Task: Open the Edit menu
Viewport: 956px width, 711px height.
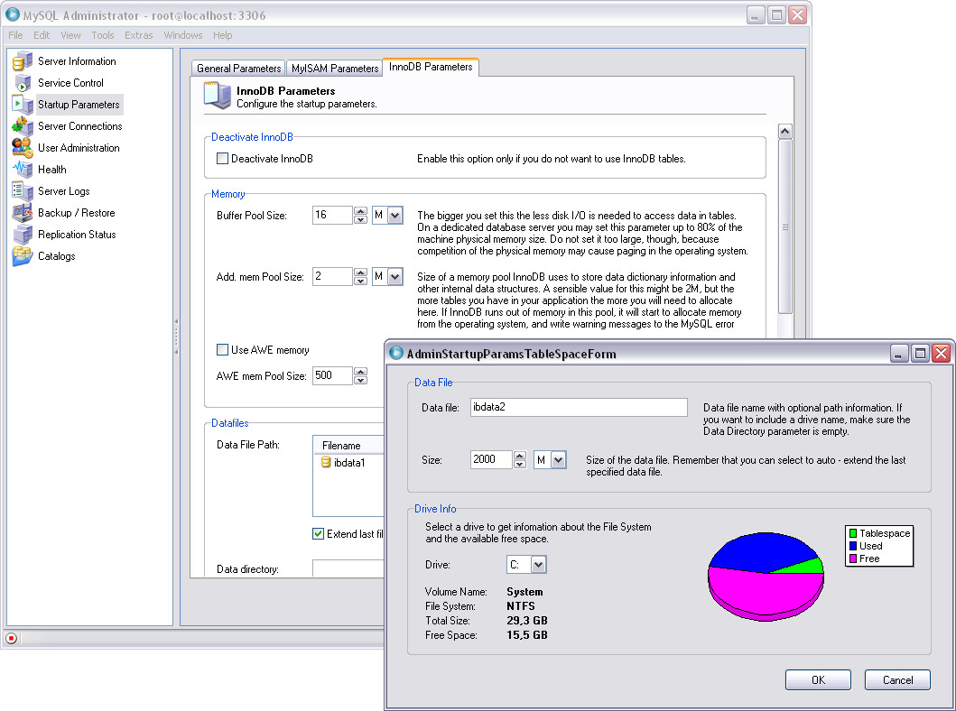Action: (42, 35)
